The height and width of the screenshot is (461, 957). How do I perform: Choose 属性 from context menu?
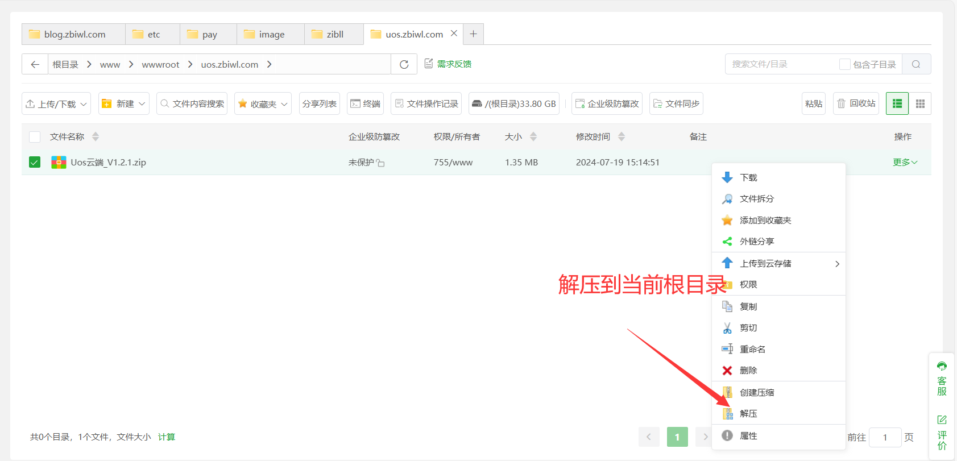tap(778, 436)
